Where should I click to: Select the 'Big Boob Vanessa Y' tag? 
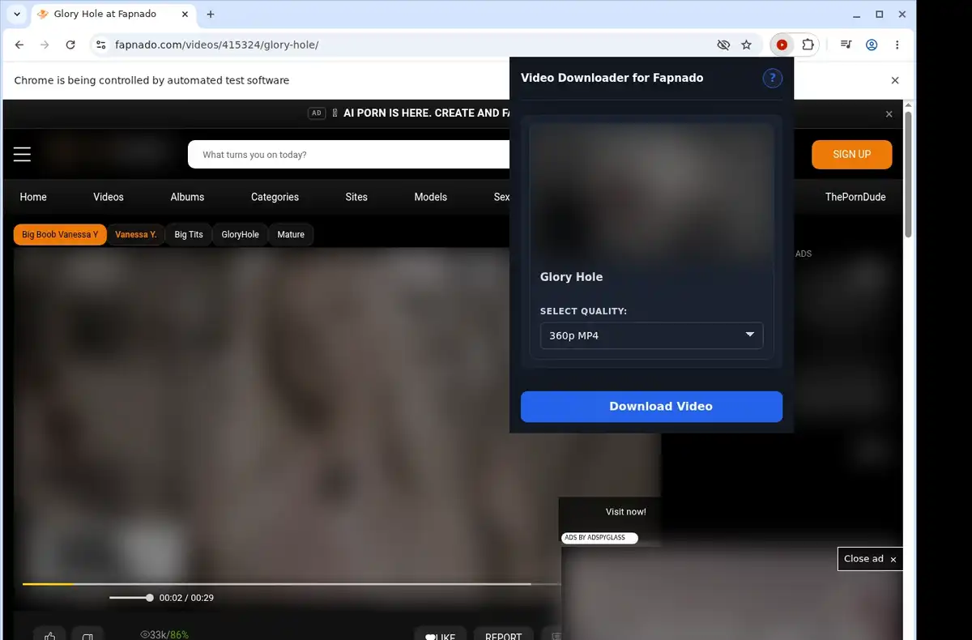tap(60, 235)
